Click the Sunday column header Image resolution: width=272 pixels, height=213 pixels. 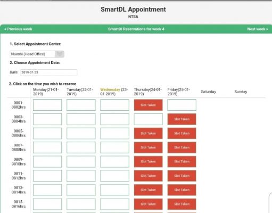(x=241, y=92)
